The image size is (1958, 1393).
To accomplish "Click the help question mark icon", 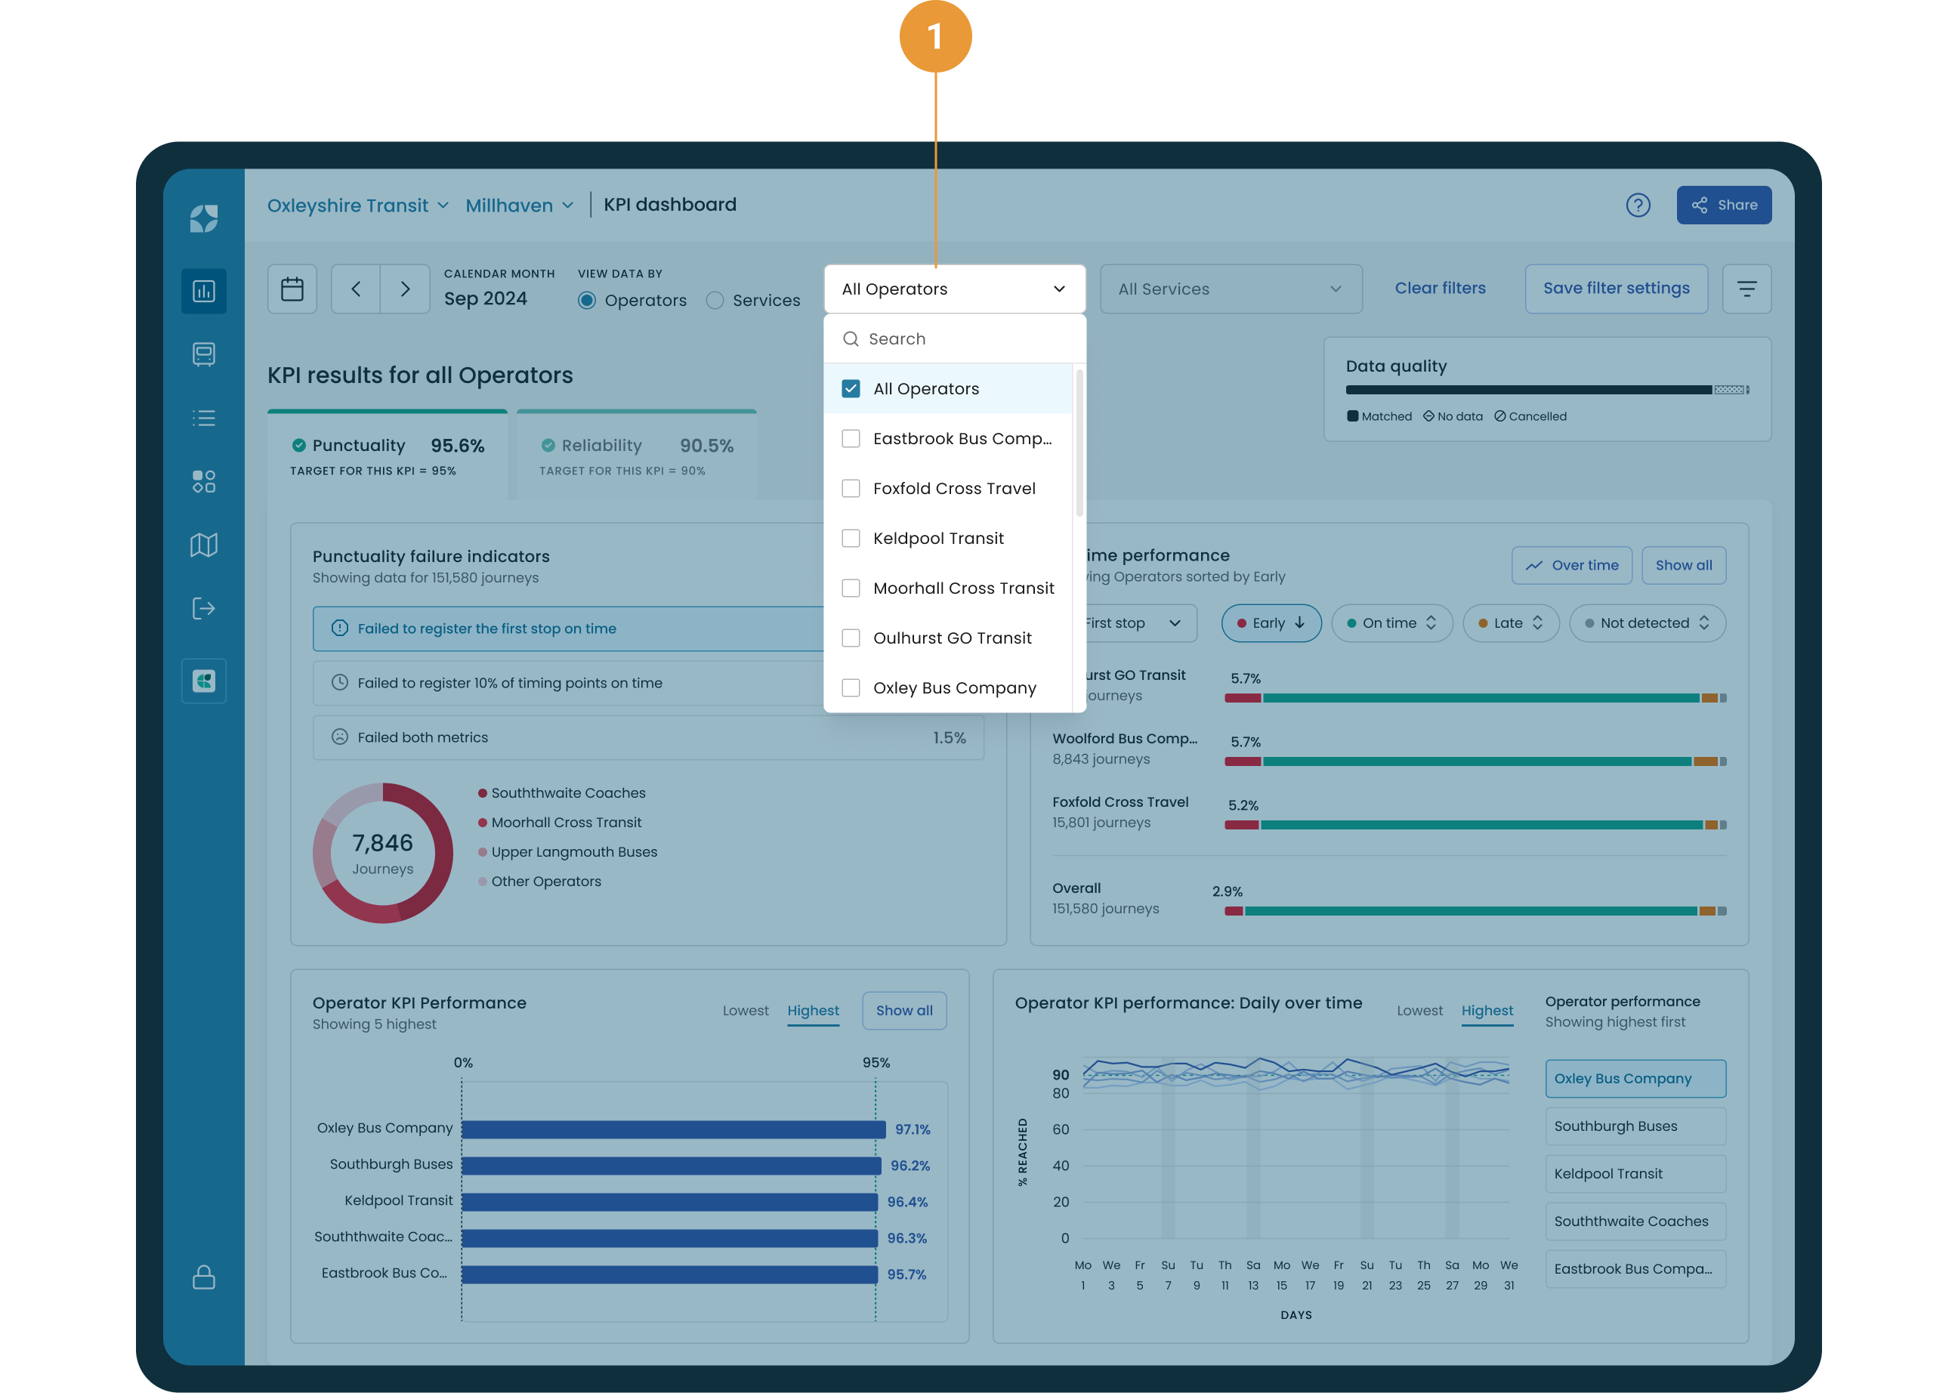I will pos(1637,205).
